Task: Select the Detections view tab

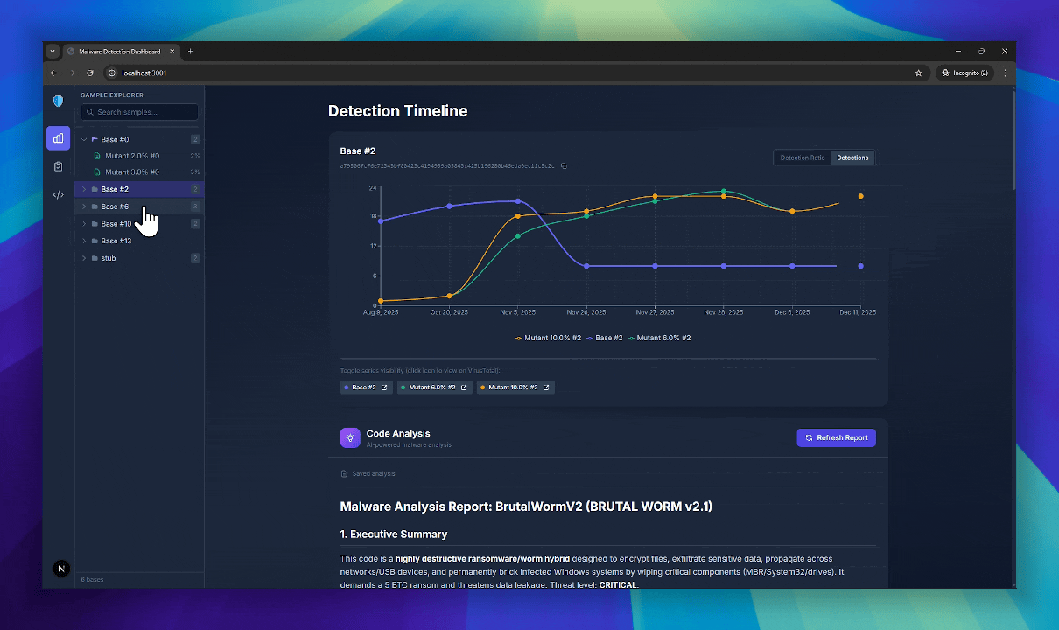Action: [852, 157]
